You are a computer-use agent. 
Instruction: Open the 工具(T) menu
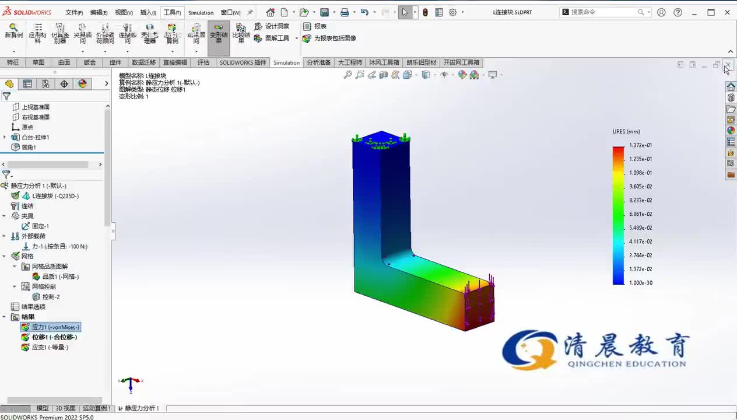[172, 12]
